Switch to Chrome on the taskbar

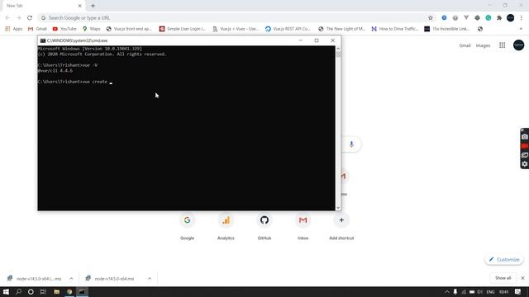[69, 291]
